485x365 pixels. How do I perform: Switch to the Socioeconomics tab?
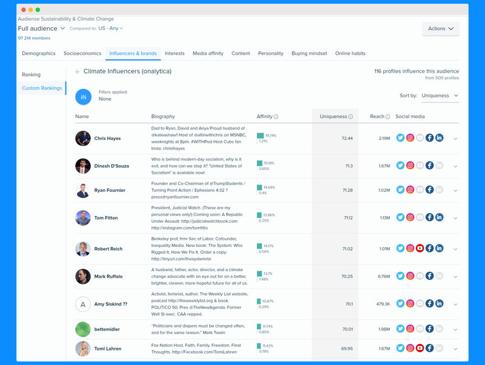(82, 53)
